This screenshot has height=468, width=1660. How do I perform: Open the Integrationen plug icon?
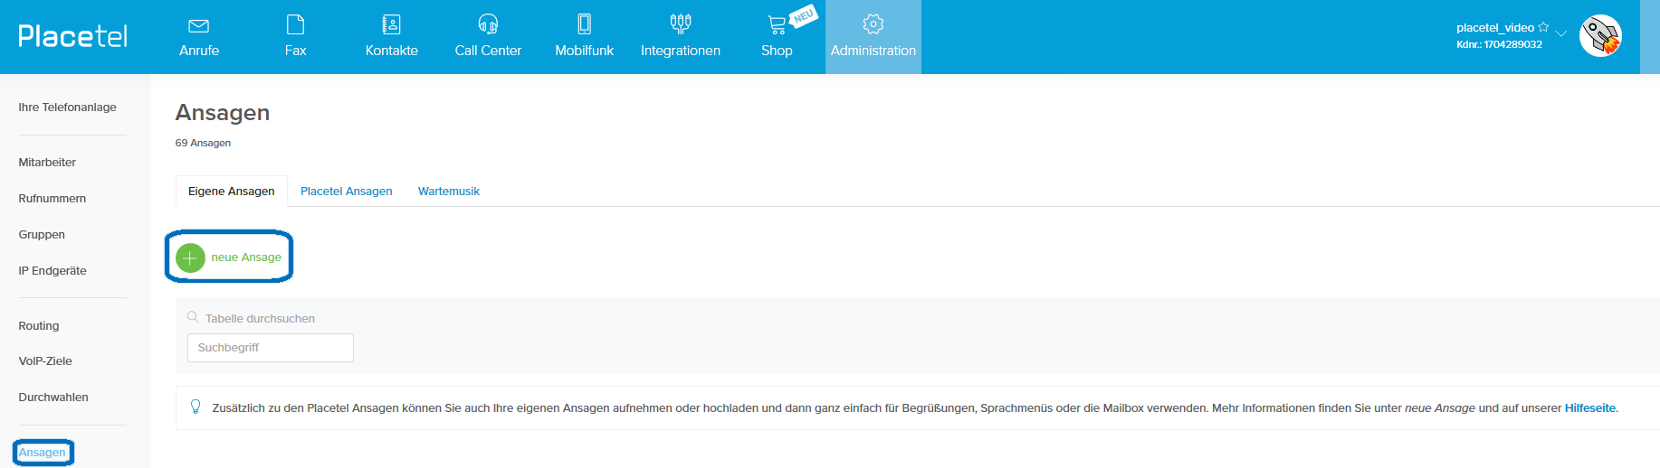(x=681, y=24)
